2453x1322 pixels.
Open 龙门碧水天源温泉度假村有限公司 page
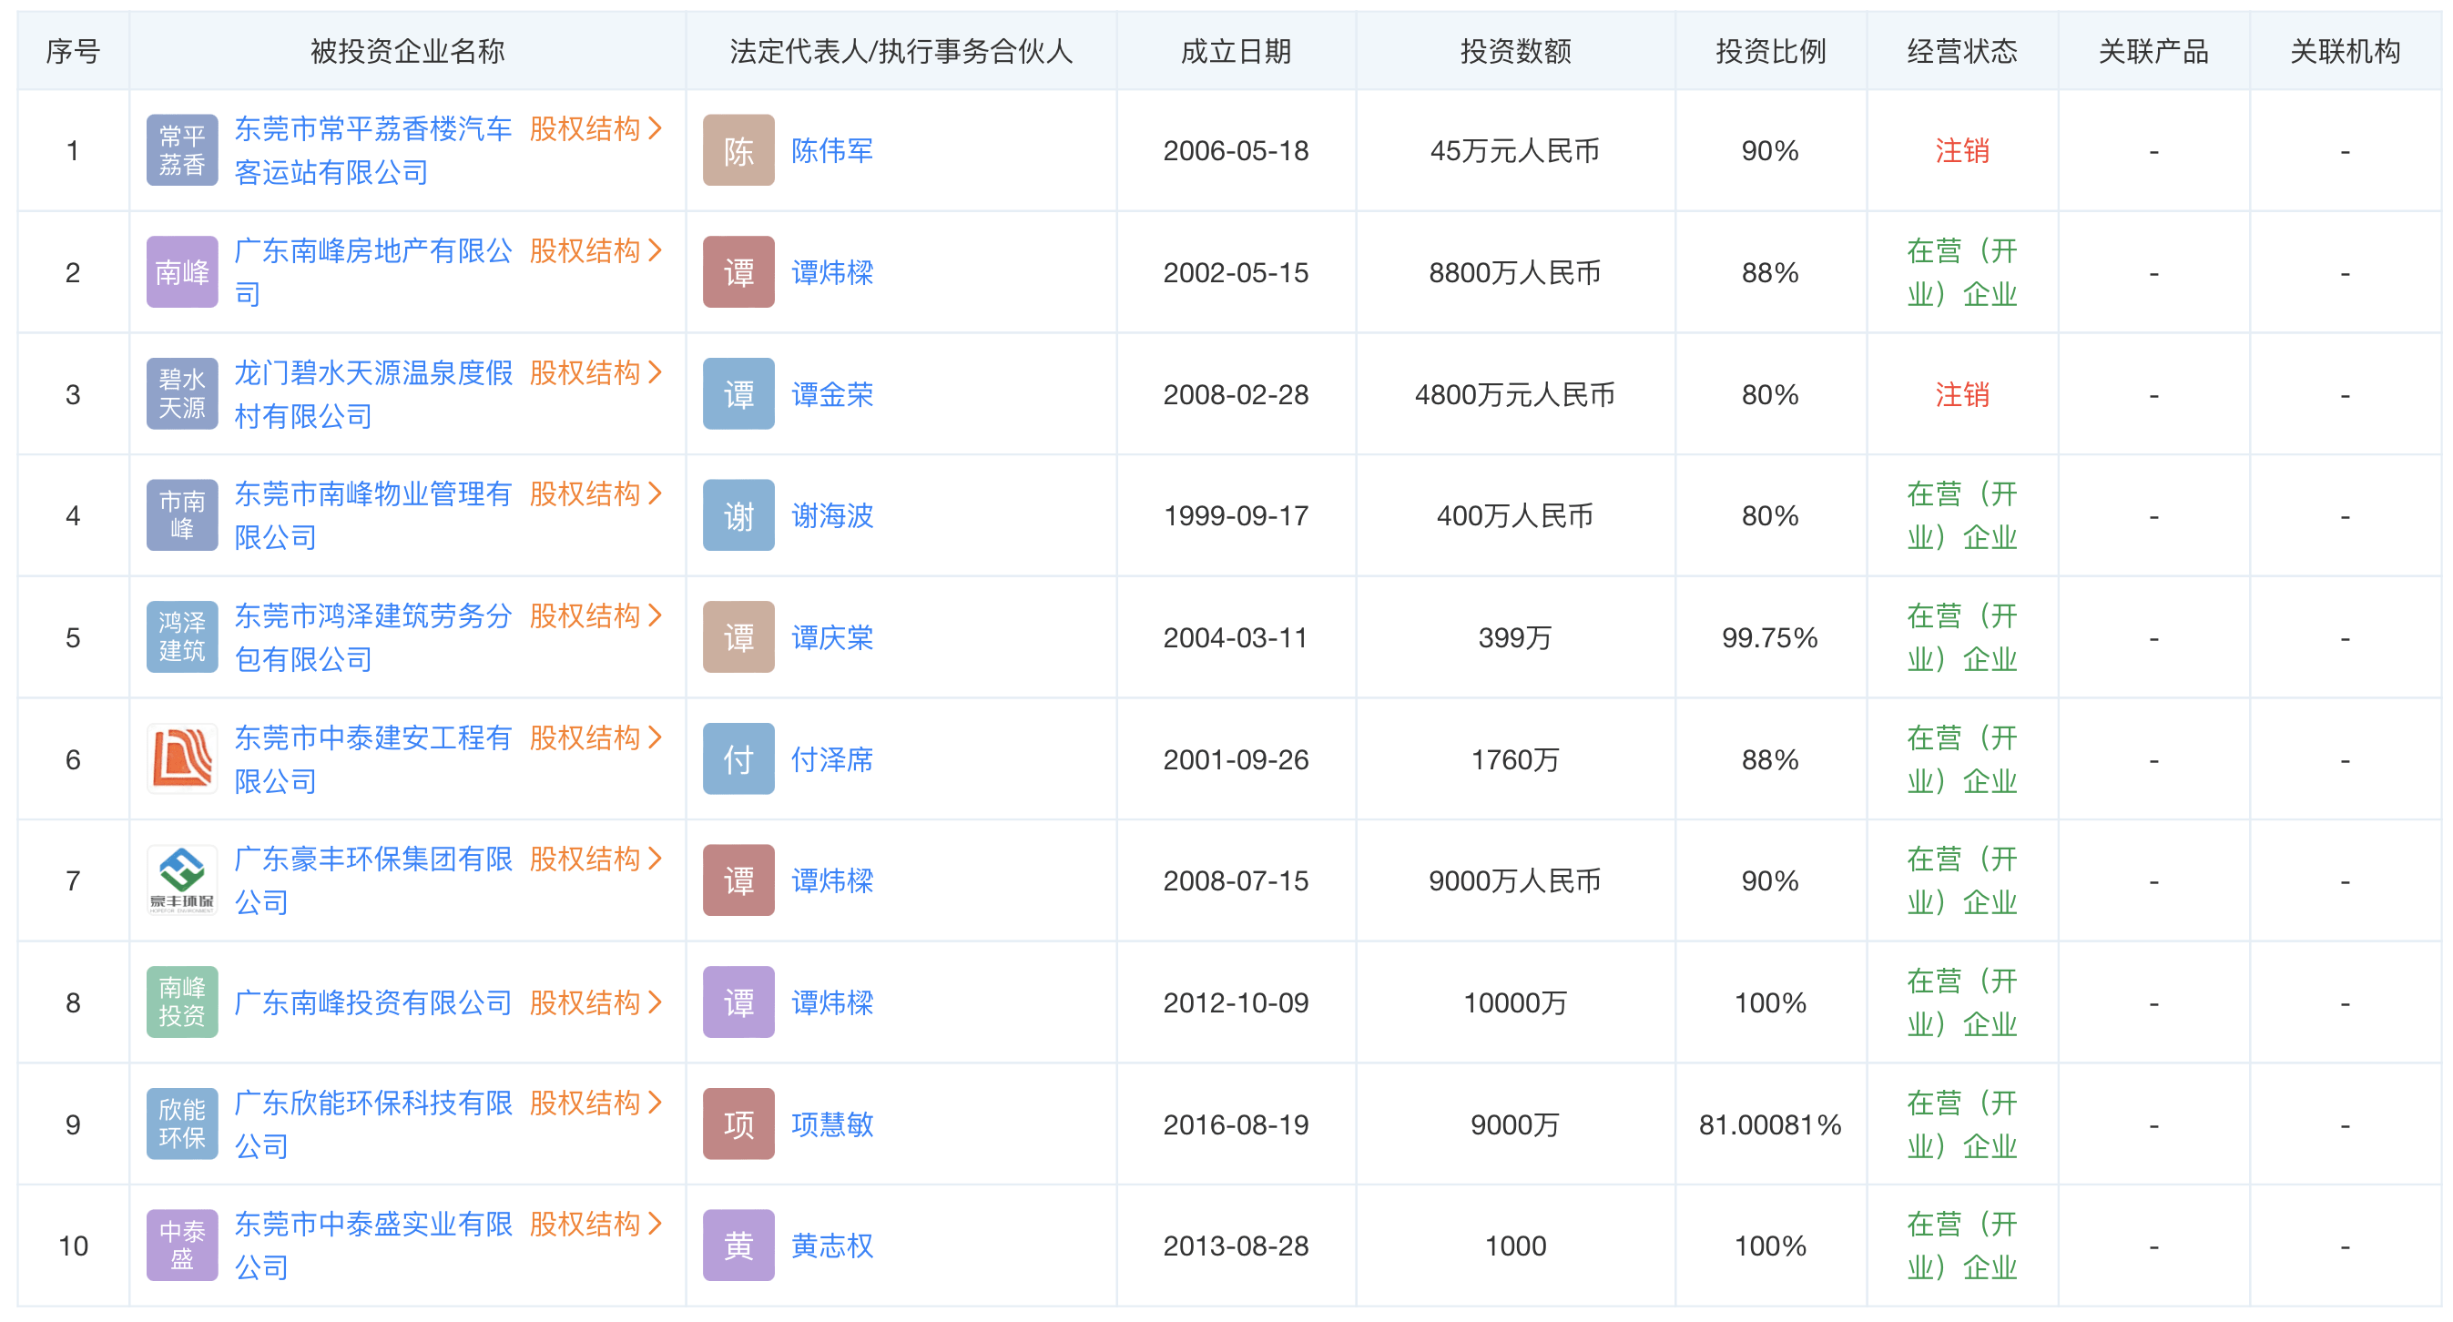pyautogui.click(x=373, y=394)
